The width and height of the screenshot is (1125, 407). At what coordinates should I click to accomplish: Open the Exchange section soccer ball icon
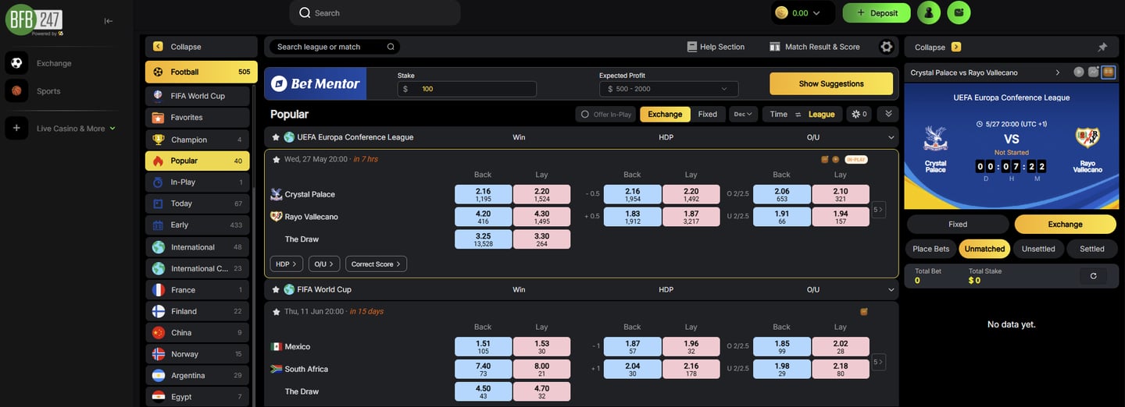[16, 63]
